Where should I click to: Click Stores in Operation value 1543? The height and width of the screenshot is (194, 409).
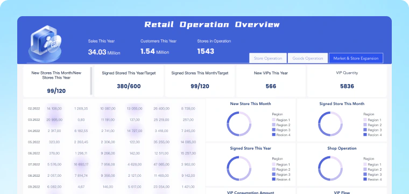pos(206,51)
